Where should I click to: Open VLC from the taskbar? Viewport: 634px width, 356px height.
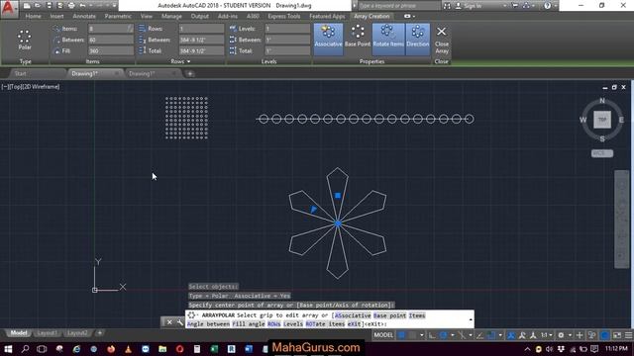click(x=128, y=349)
